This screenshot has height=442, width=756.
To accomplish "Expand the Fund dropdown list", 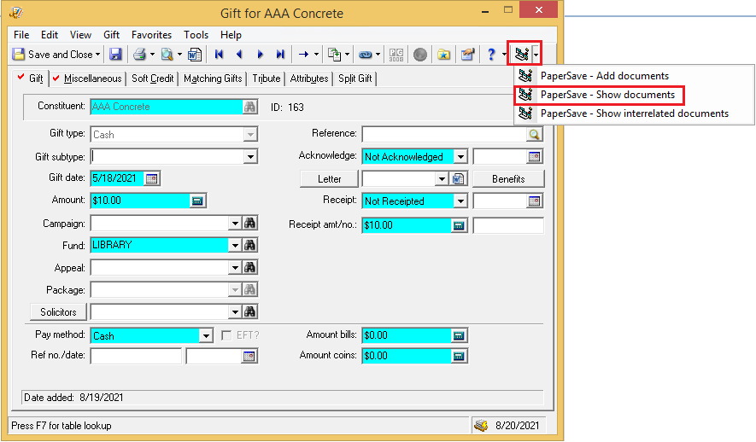I will point(235,245).
